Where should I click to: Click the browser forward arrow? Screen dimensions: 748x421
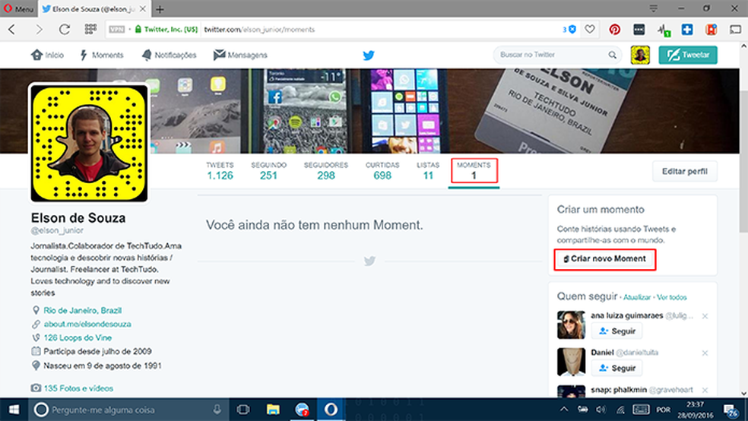39,30
